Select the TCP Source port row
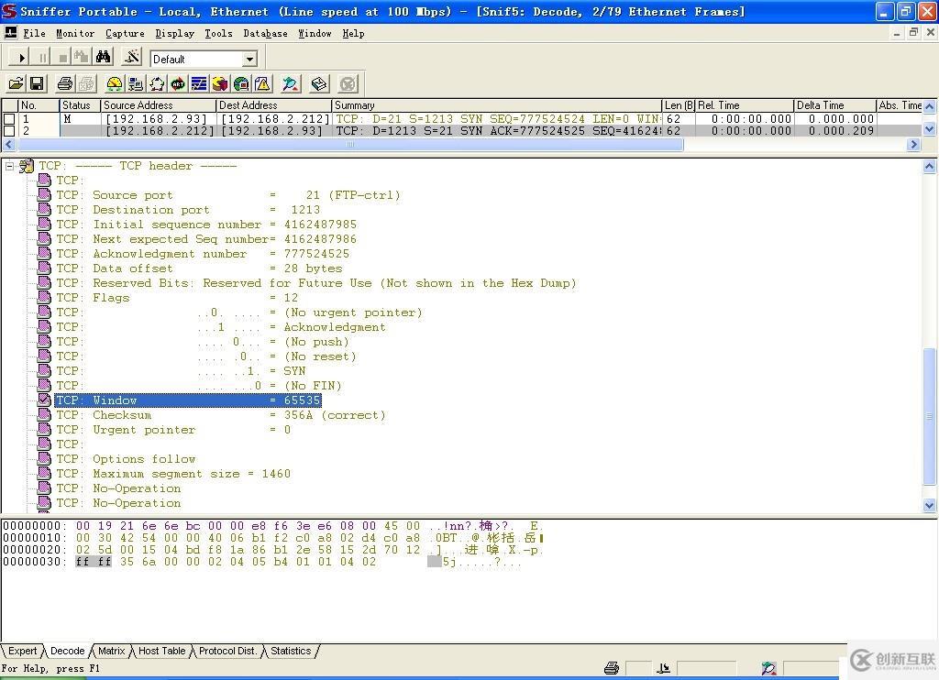 click(227, 195)
